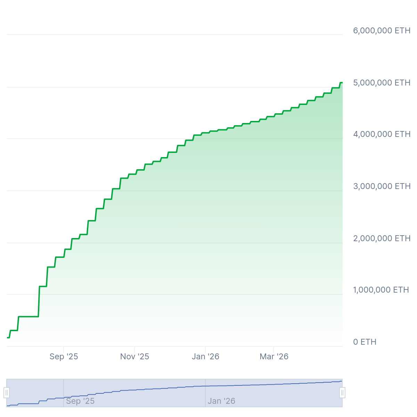Click the 5,000,000 ETH y-axis label
This screenshot has width=417, height=417.
382,83
